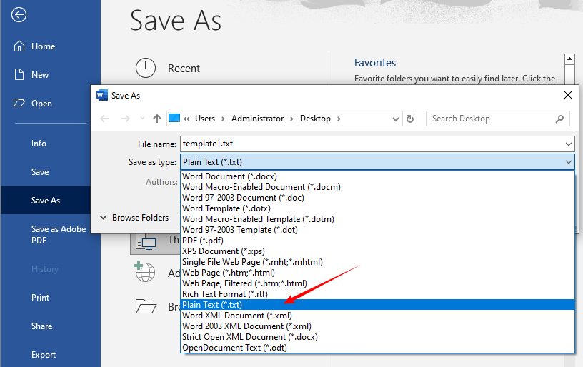The width and height of the screenshot is (583, 367).
Task: Click the Favorites scroll up arrow
Action: tap(569, 59)
